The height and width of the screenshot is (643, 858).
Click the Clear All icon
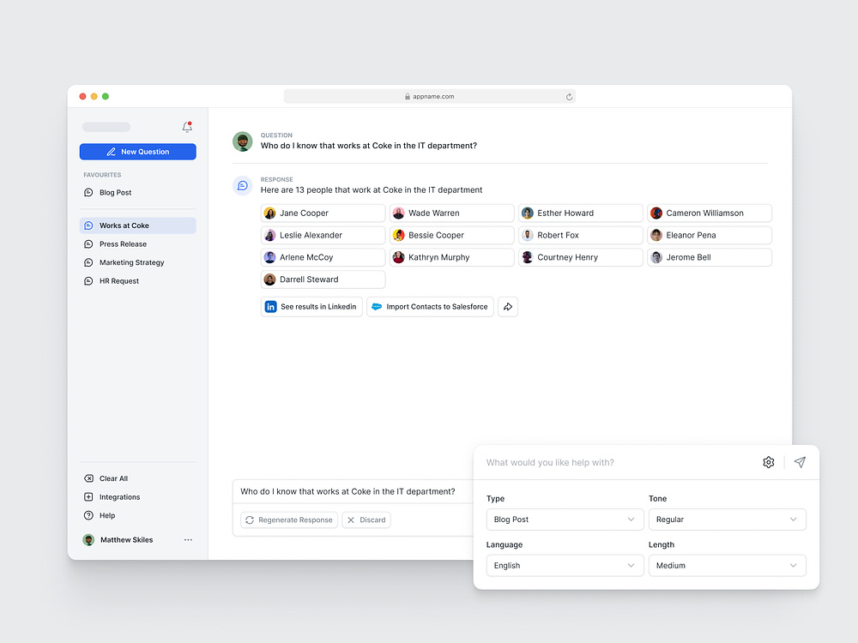click(88, 478)
